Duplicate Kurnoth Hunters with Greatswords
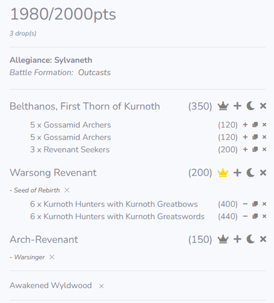This screenshot has width=274, height=303. coord(255,216)
